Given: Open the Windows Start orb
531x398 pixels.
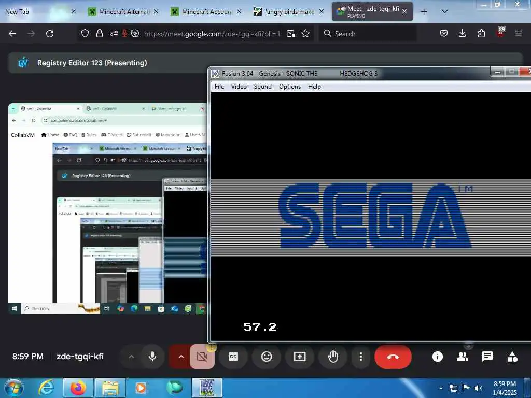Looking at the screenshot, I should (x=13, y=388).
